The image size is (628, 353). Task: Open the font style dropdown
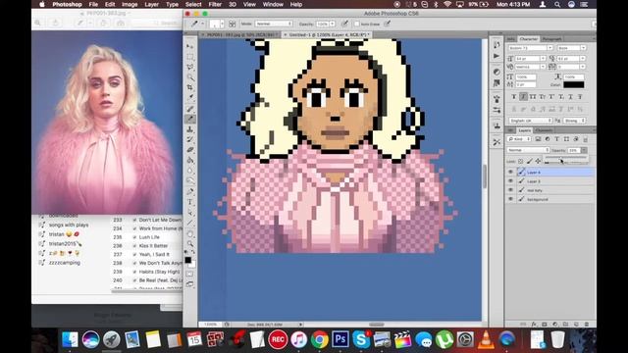[572, 48]
